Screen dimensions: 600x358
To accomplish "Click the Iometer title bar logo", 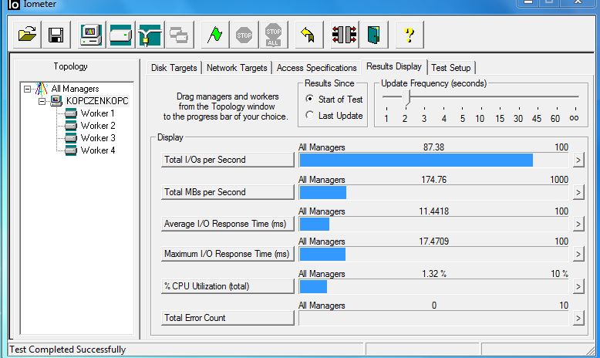I will coord(13,5).
